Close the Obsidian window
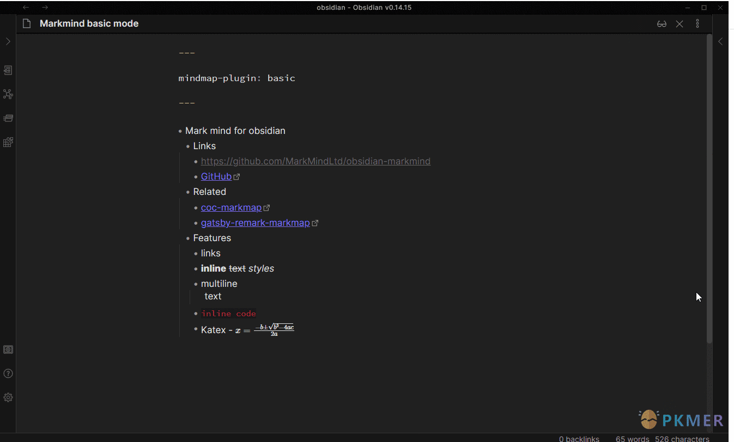Image resolution: width=734 pixels, height=442 pixels. point(719,8)
